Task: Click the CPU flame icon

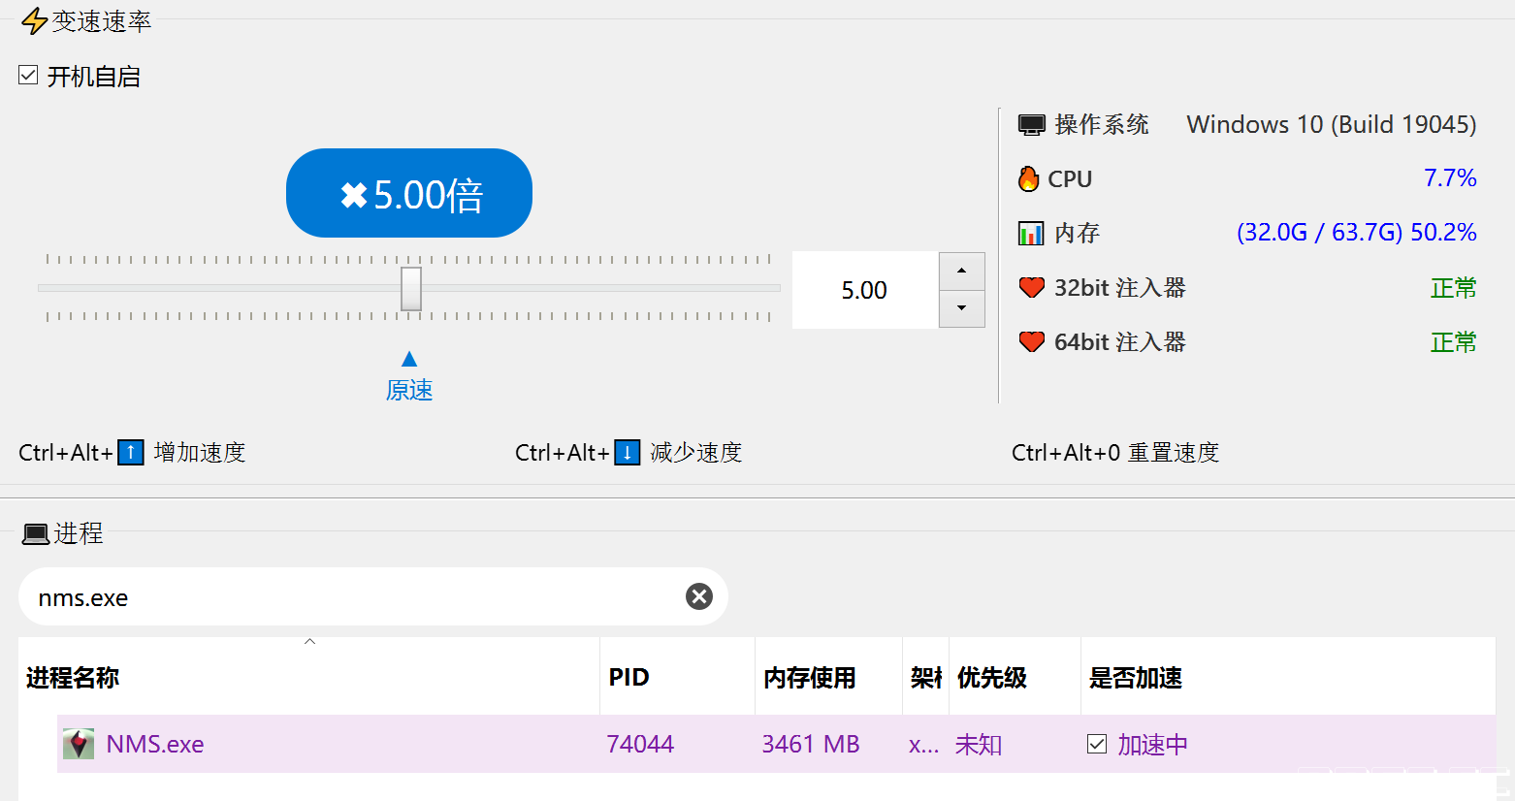Action: pos(1028,179)
